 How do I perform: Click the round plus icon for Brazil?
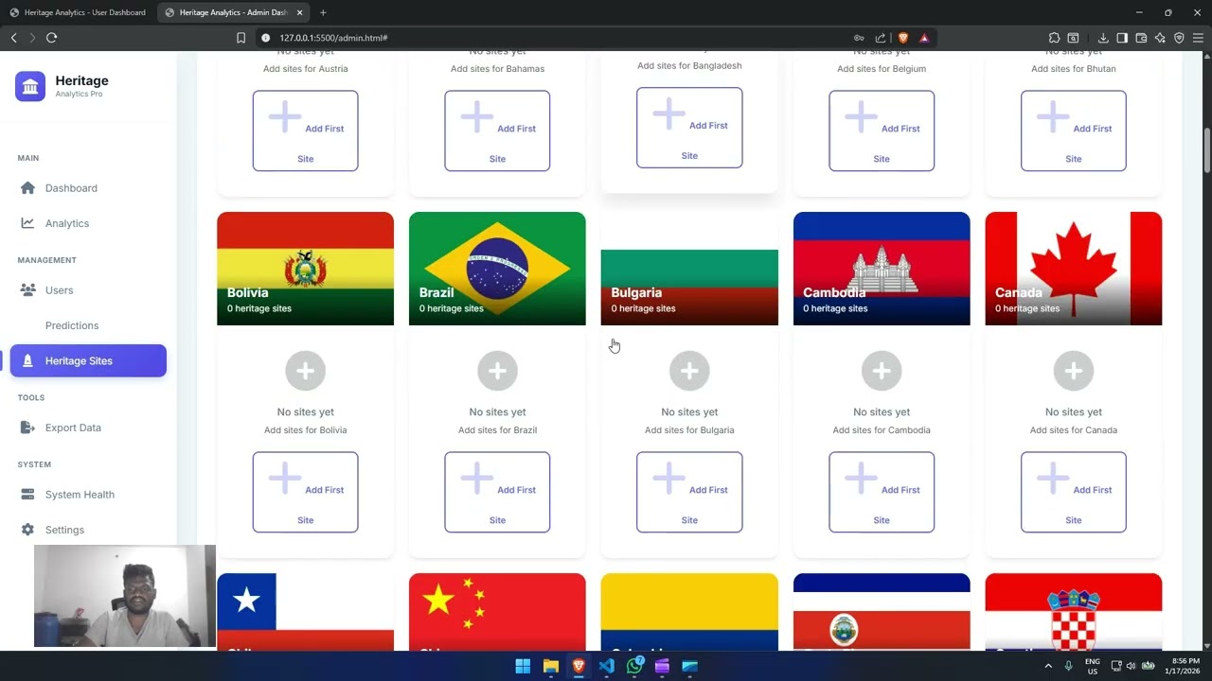click(x=497, y=372)
